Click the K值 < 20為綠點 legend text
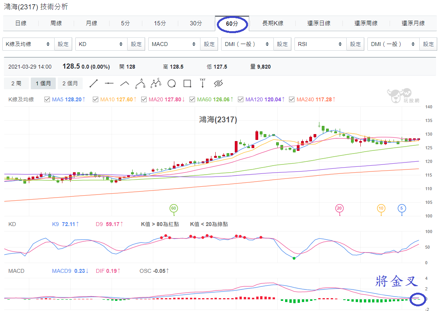Image resolution: width=445 pixels, height=311 pixels. pyautogui.click(x=209, y=224)
